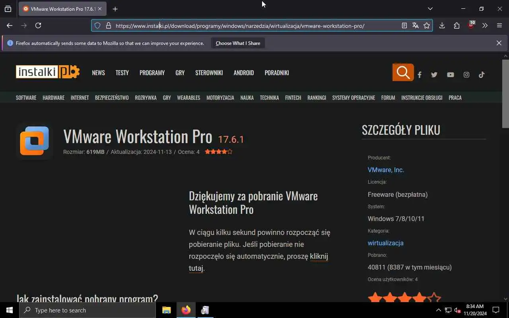
Task: Show hidden system tray icons chevron
Action: 438,310
